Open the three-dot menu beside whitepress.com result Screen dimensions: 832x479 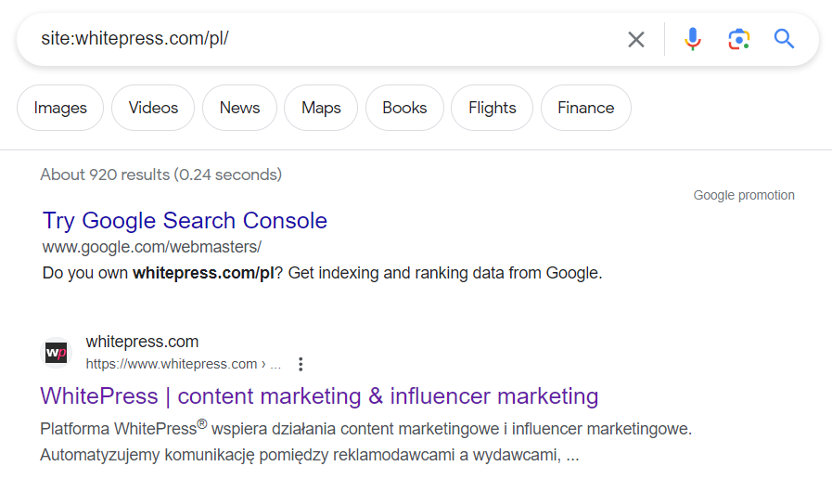tap(301, 364)
